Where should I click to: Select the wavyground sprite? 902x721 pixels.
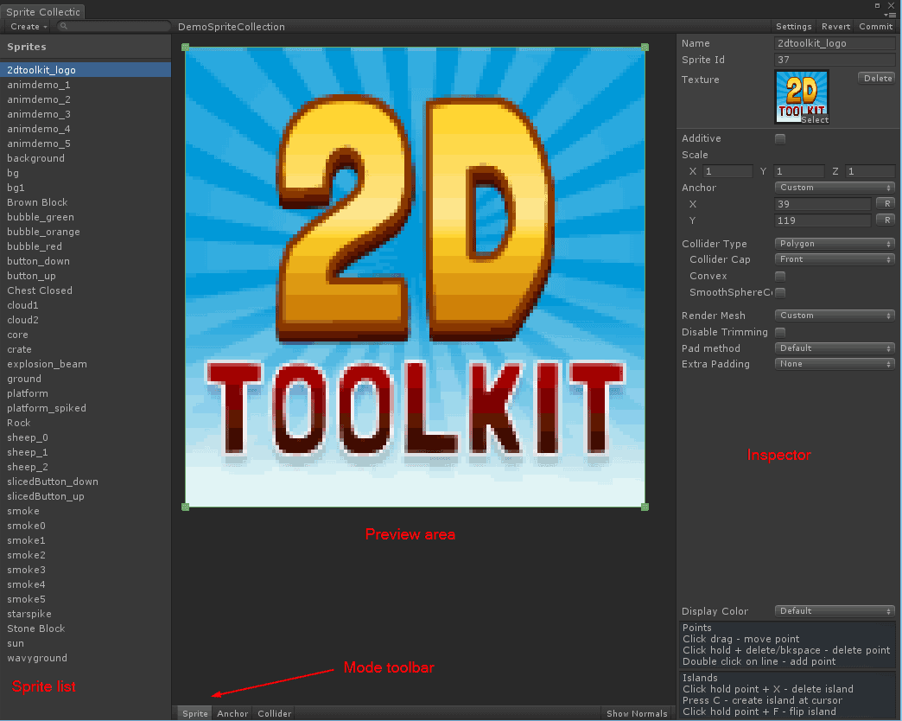(86, 658)
